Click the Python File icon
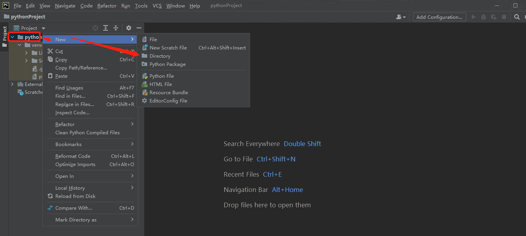The height and width of the screenshot is (236, 526). [144, 76]
